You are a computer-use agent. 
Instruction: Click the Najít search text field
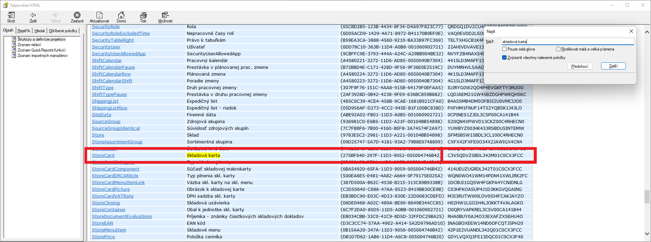tap(567, 42)
